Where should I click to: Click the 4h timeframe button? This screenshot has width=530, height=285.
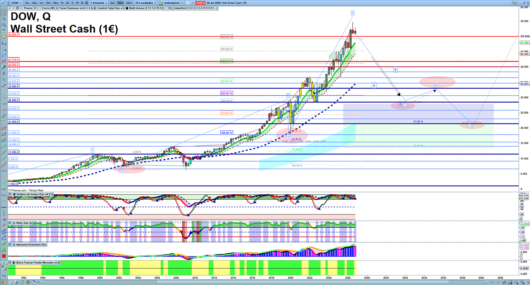(68, 3)
